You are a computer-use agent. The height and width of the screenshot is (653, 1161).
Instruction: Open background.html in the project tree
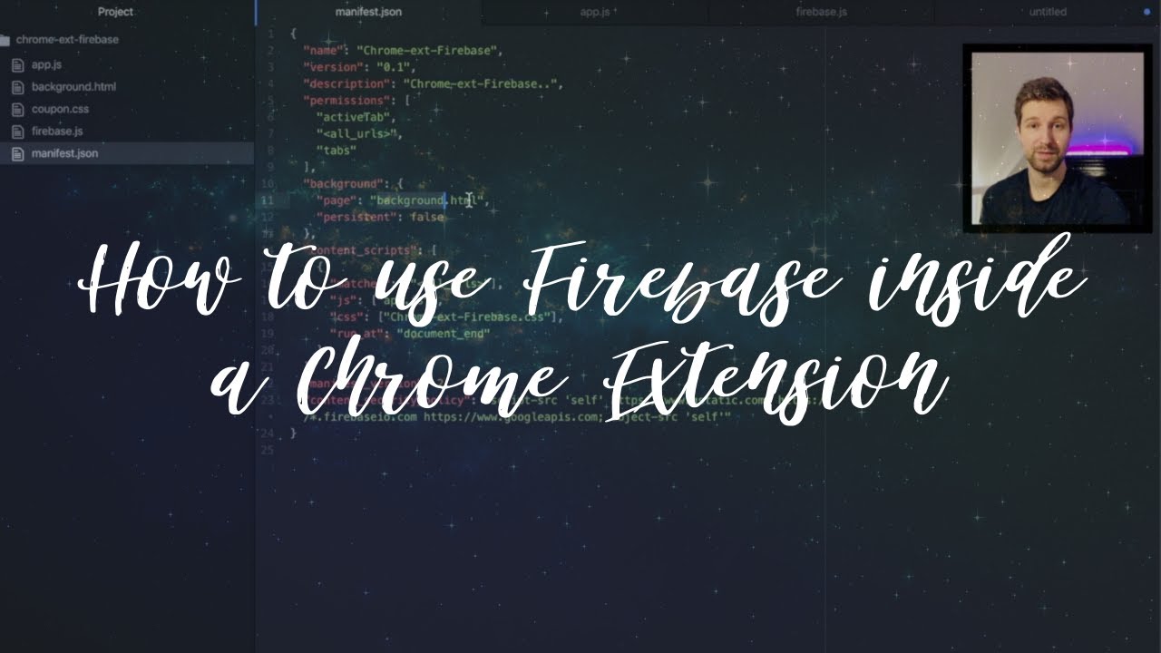pos(73,87)
